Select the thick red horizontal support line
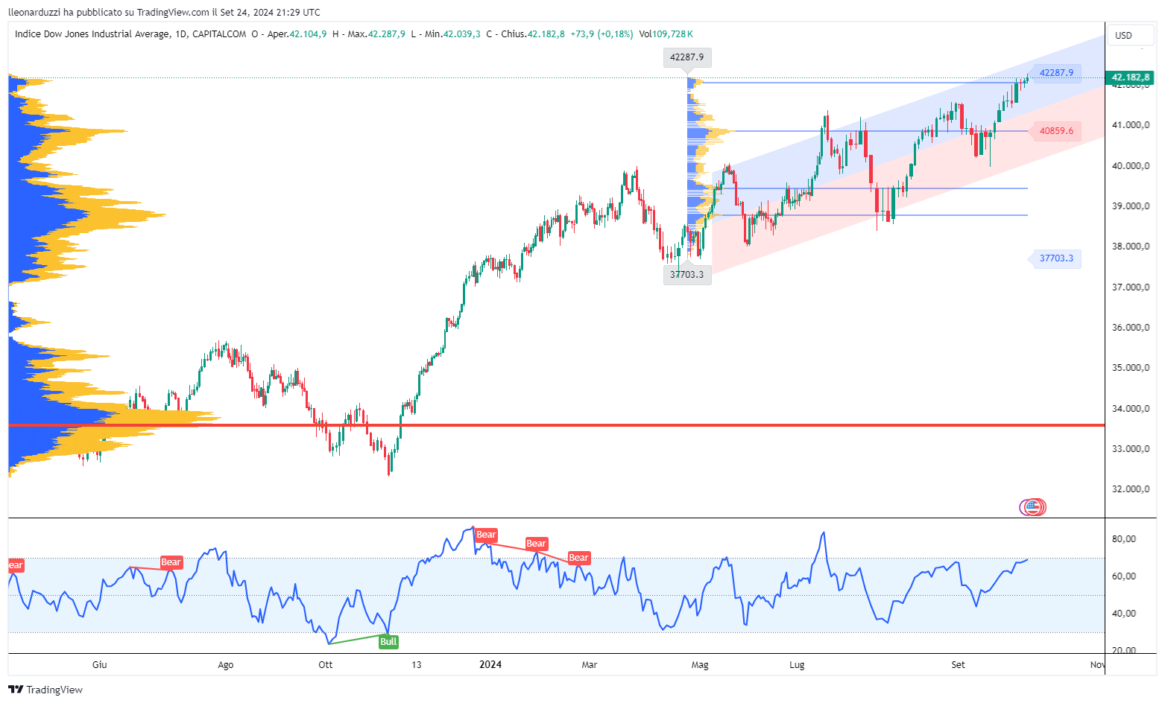This screenshot has width=1165, height=703. tap(556, 425)
